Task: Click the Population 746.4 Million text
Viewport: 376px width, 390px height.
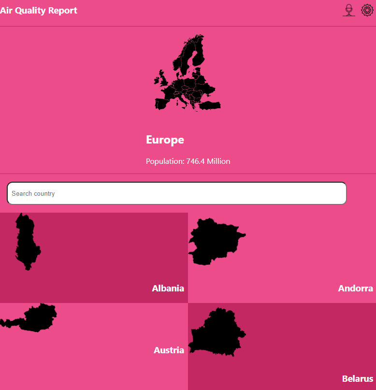Action: [x=188, y=161]
